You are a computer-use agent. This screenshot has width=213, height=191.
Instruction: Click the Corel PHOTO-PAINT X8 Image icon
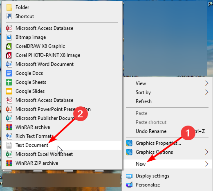pyautogui.click(x=9, y=55)
